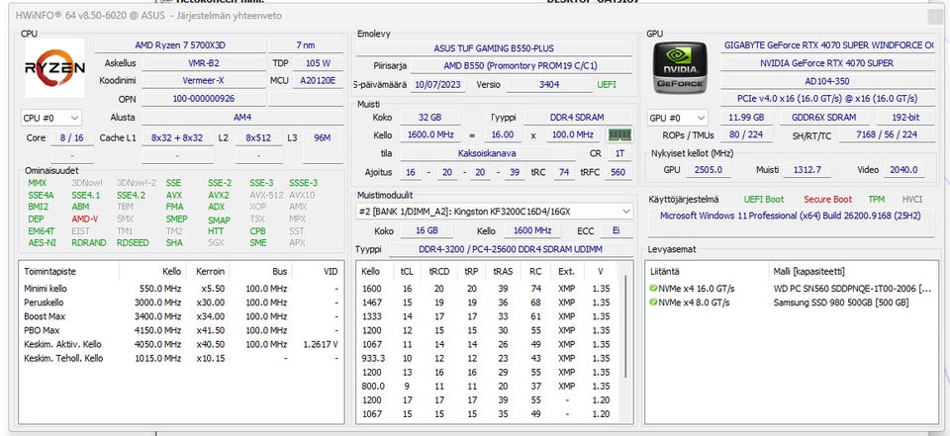Click the GDDR6X SDRAM field
This screenshot has width=950, height=436.
tap(823, 118)
